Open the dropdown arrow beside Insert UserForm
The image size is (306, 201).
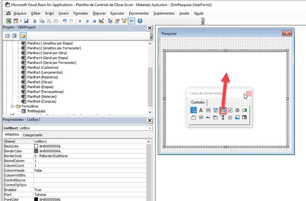point(21,21)
